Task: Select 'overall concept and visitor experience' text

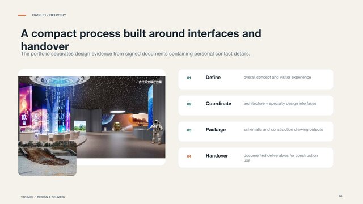Action: point(277,78)
